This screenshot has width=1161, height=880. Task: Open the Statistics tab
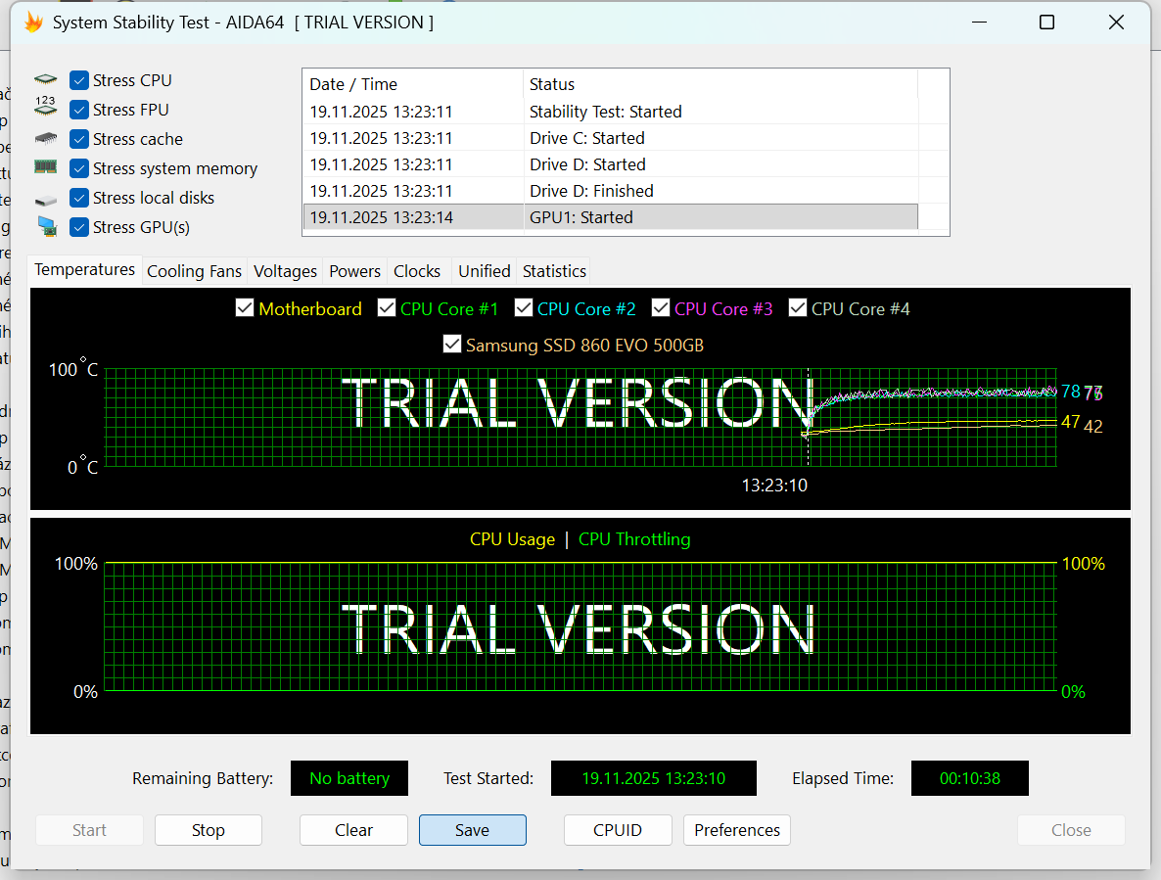(554, 271)
